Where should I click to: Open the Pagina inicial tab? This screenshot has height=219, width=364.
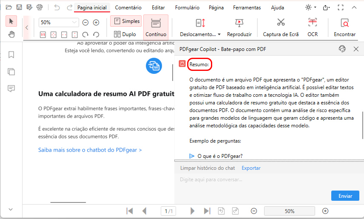click(x=92, y=7)
